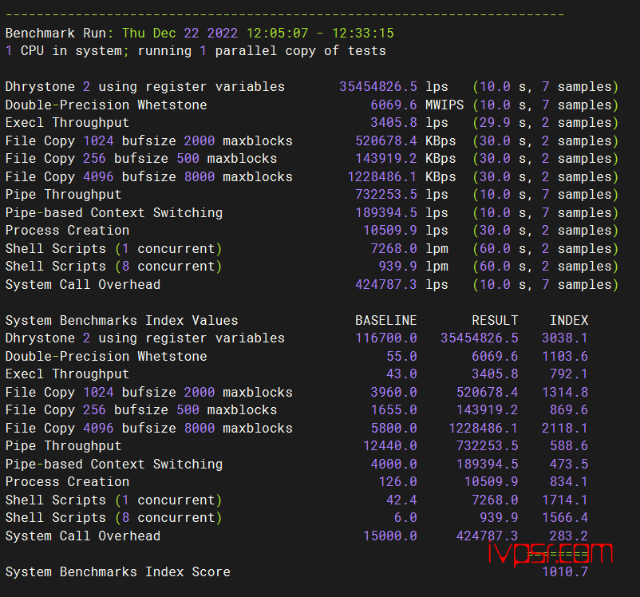
Task: Click Dhrystone result value '35454826.5' in the top list
Action: point(378,86)
